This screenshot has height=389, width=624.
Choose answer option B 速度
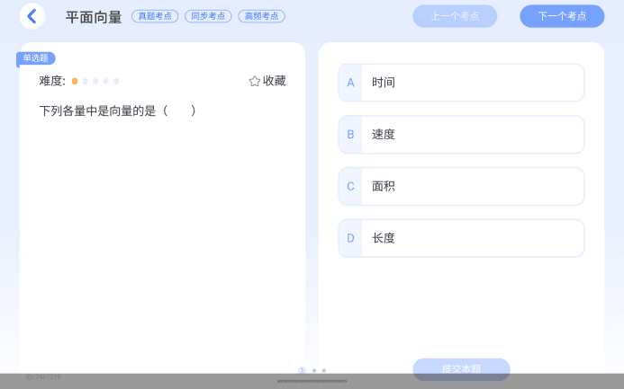click(x=461, y=135)
